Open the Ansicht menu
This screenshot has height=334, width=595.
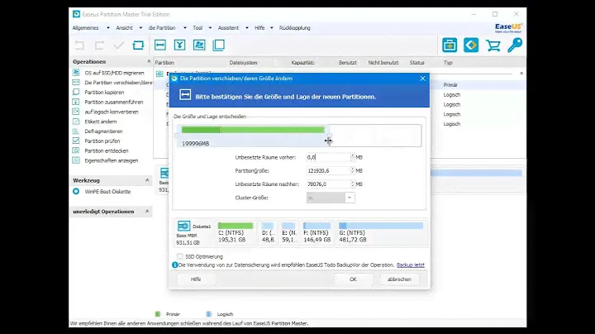124,27
